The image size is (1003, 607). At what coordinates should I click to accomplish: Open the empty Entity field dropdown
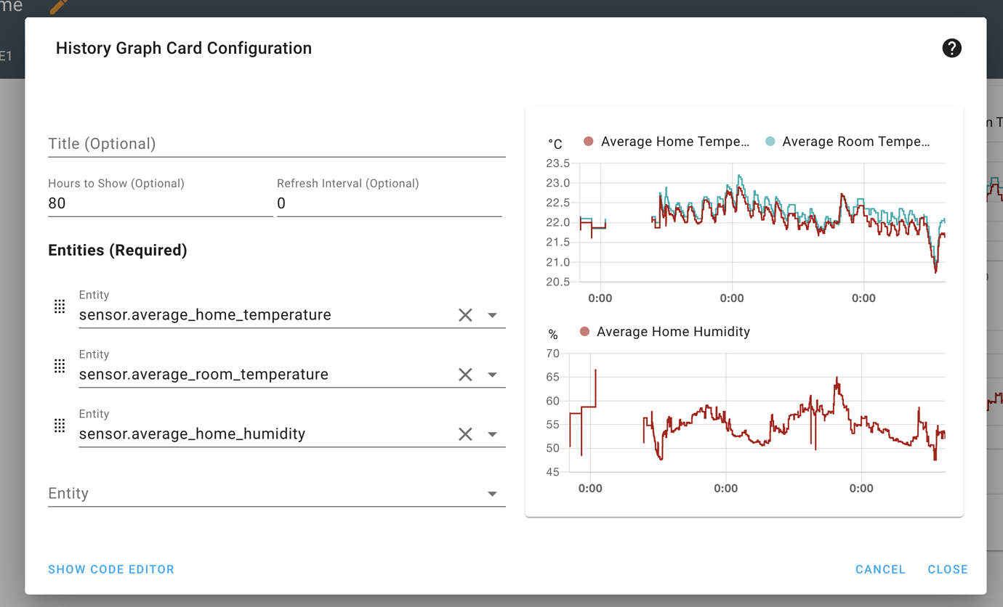[x=493, y=493]
